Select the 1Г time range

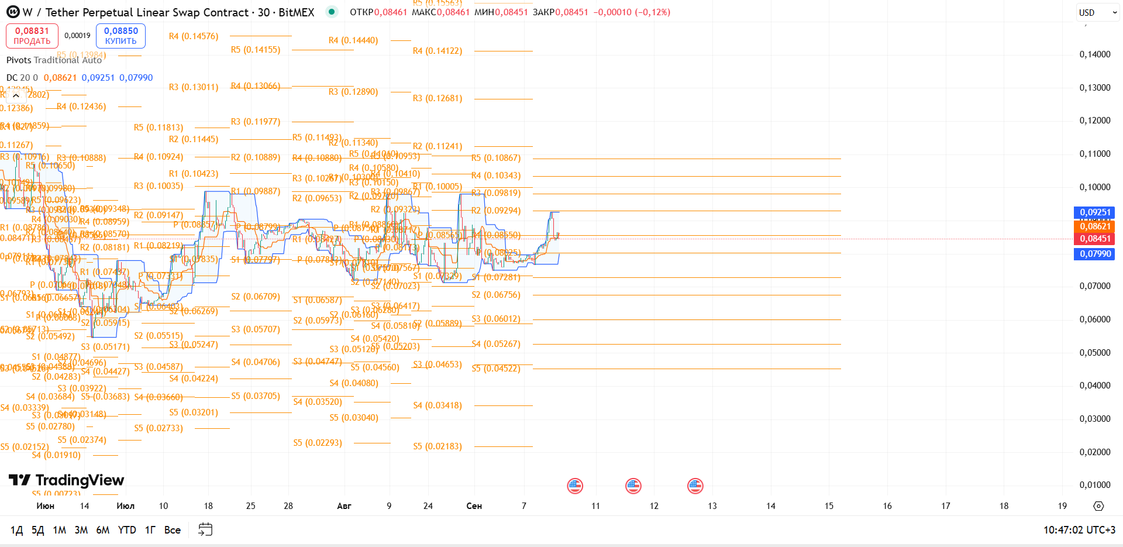click(x=150, y=530)
